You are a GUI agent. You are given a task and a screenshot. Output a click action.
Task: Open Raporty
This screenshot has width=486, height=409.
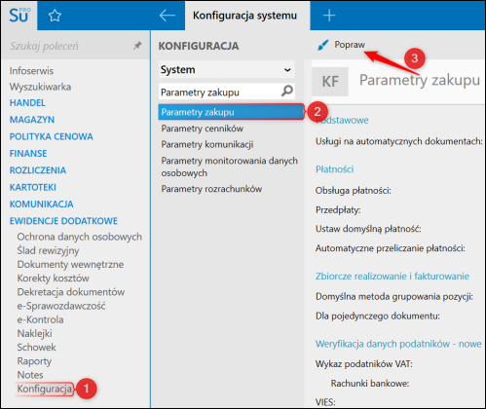point(34,361)
